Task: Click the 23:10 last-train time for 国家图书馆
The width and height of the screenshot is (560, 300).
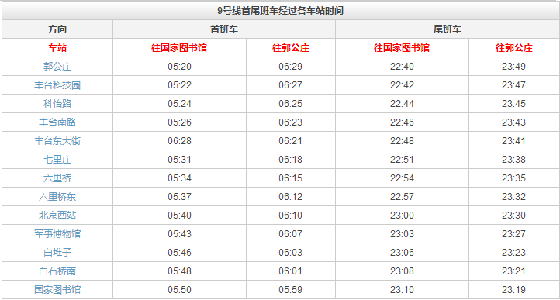Action: pos(402,289)
